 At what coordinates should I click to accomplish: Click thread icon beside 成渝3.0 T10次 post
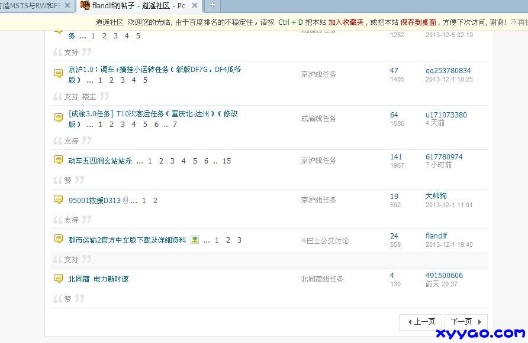(59, 118)
